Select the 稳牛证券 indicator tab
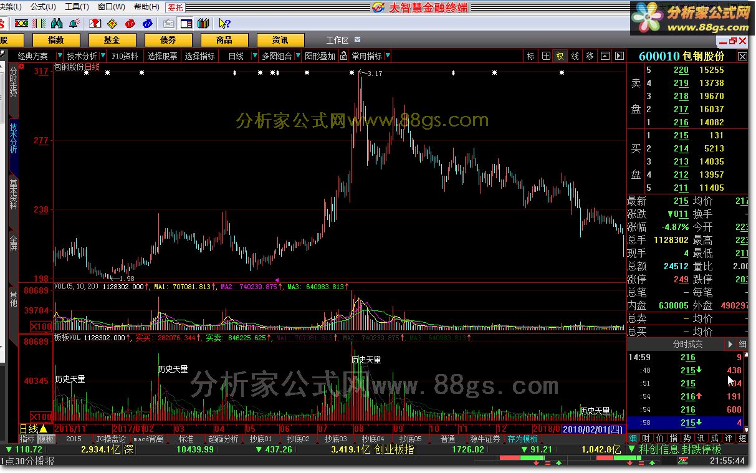Image resolution: width=756 pixels, height=473 pixels. pyautogui.click(x=485, y=439)
